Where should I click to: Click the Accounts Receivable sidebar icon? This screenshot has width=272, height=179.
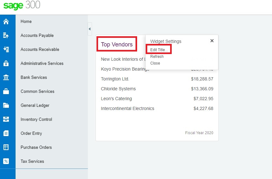[x=6, y=49]
